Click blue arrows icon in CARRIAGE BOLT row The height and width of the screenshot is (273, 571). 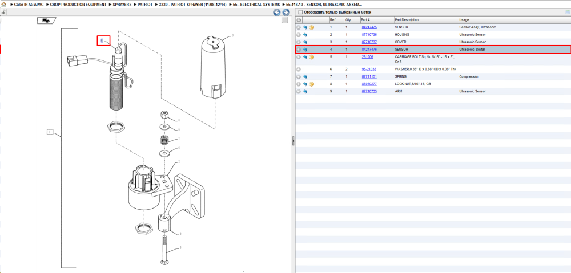(305, 57)
